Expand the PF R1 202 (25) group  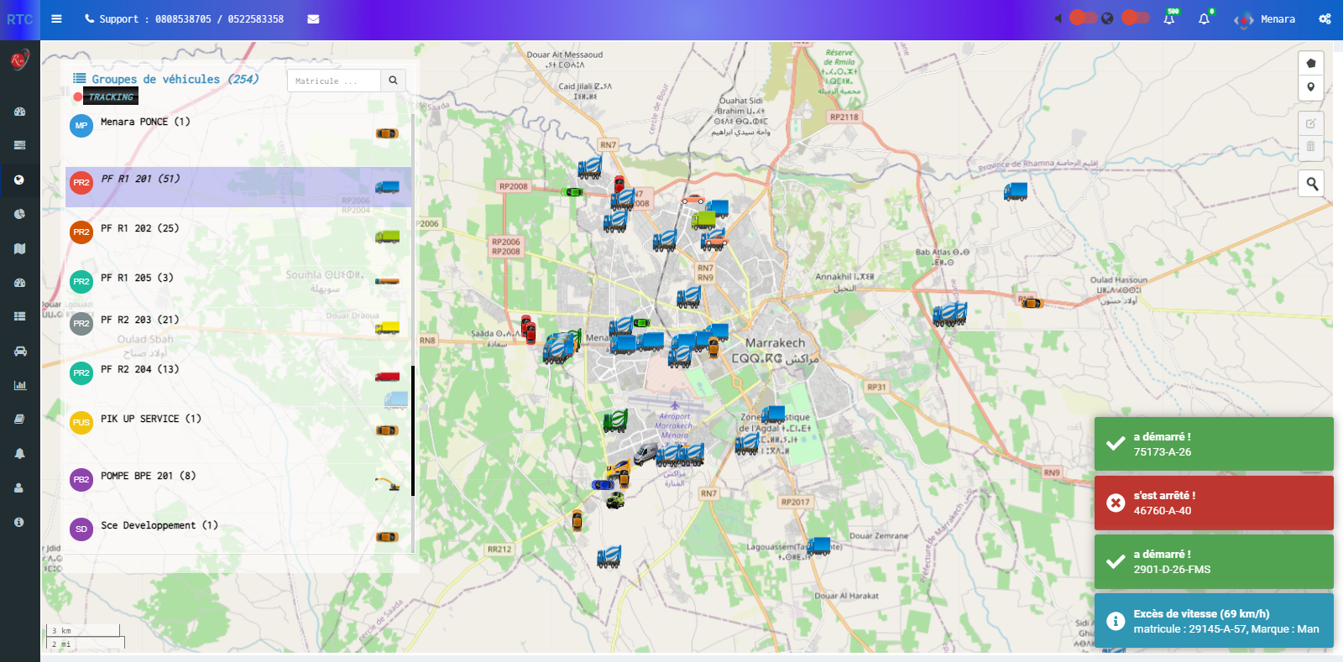238,235
